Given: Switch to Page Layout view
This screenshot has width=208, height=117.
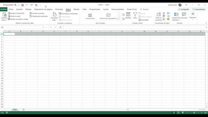Looking at the screenshot, I should [x=178, y=113].
